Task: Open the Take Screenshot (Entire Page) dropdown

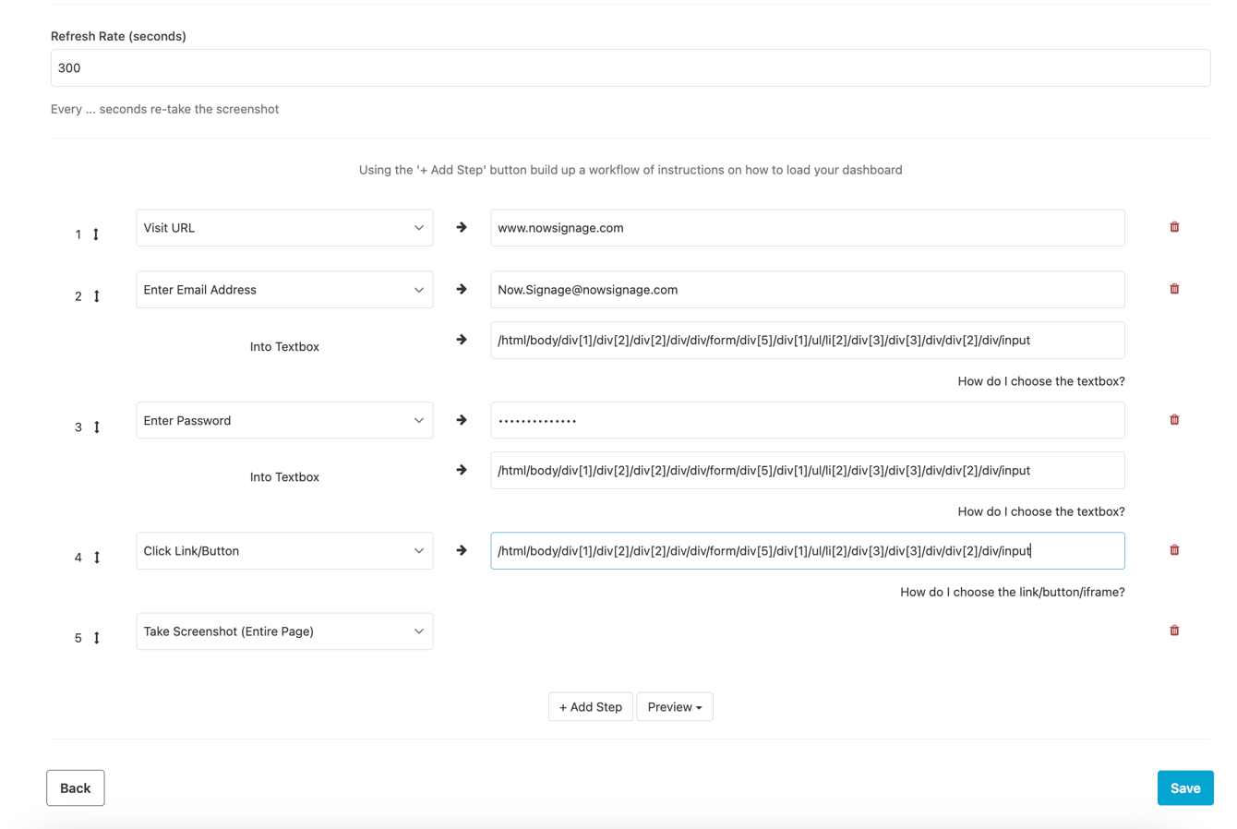Action: [284, 631]
